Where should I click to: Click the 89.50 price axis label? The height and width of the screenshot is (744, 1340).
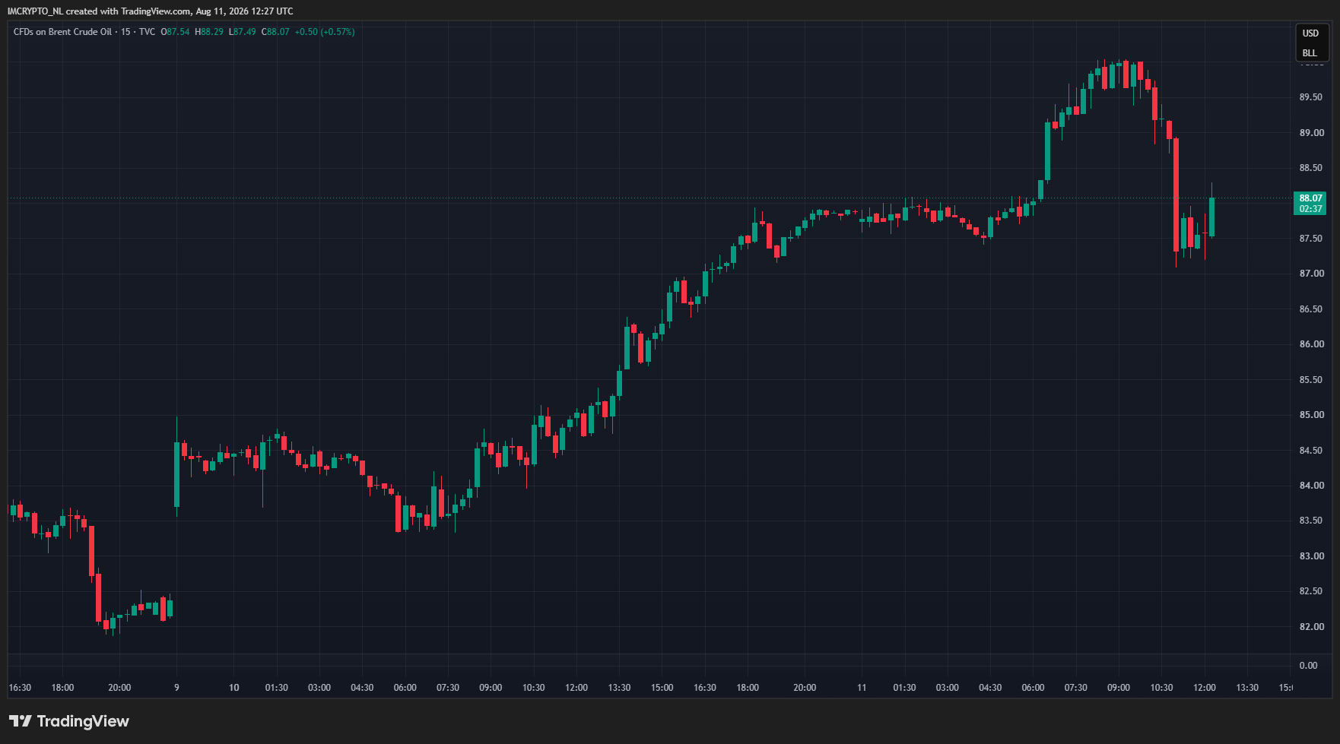(1310, 97)
